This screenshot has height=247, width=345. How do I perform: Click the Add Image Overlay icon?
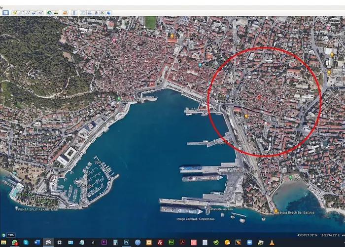pyautogui.click(x=34, y=12)
